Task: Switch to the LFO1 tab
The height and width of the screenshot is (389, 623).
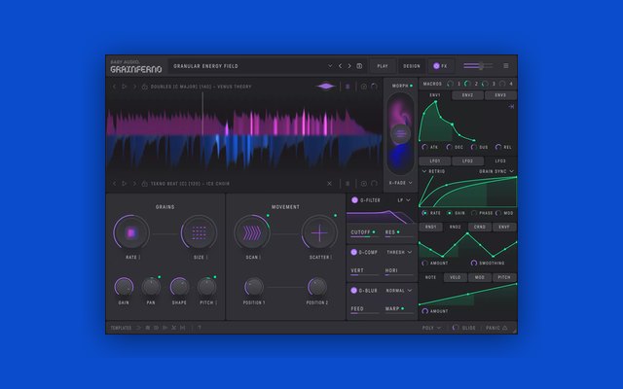Action: click(435, 161)
